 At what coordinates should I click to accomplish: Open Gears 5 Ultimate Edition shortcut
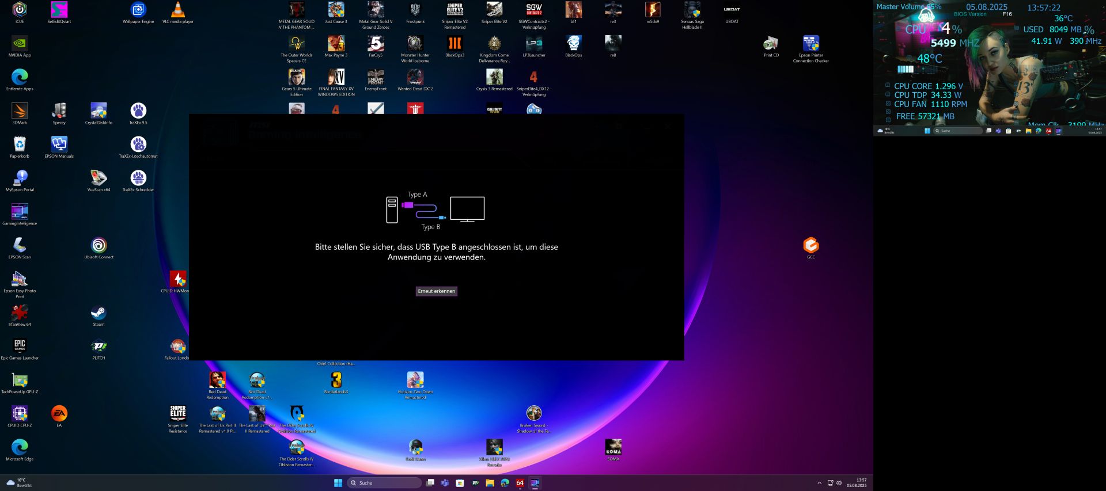point(297,83)
